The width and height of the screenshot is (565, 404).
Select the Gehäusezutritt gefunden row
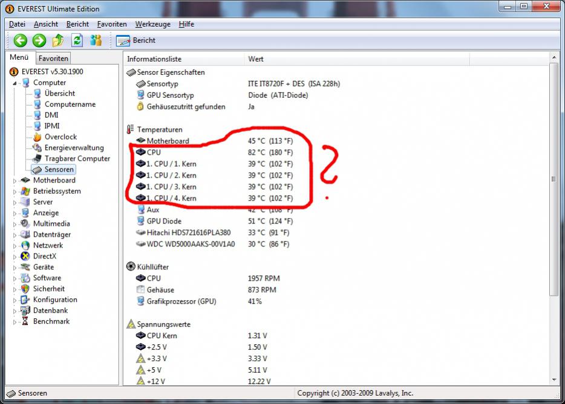195,107
